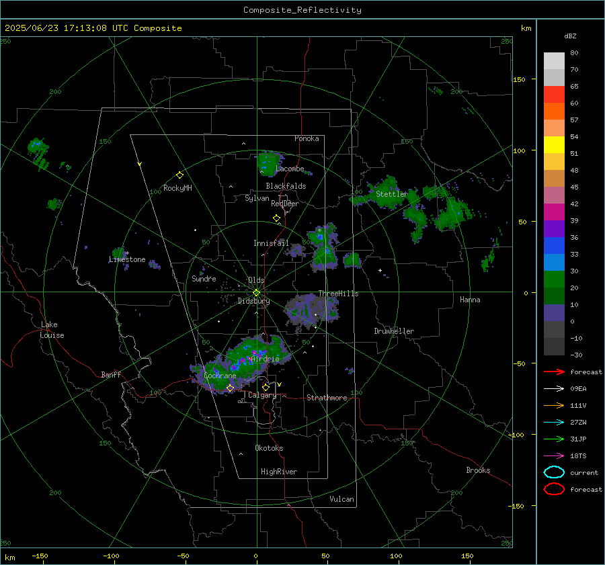Image resolution: width=605 pixels, height=565 pixels.
Task: Click the magenta 18TS arrow in legend
Action: [x=554, y=456]
